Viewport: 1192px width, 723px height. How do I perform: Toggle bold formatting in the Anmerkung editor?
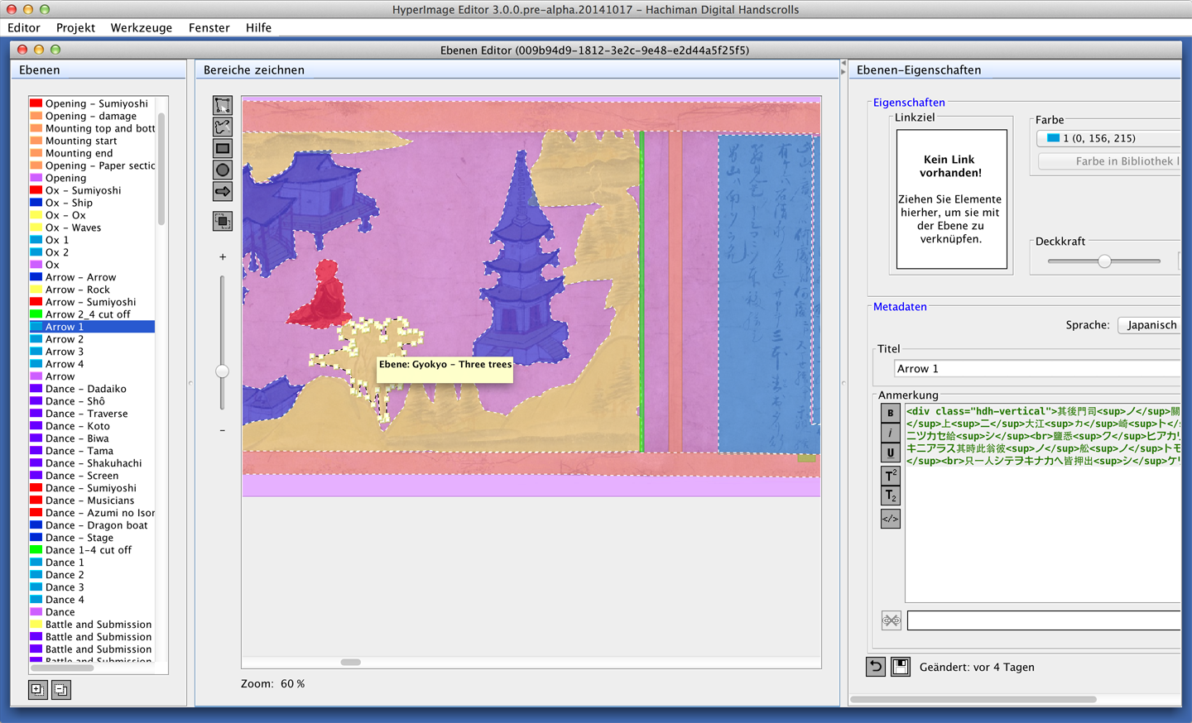tap(891, 412)
